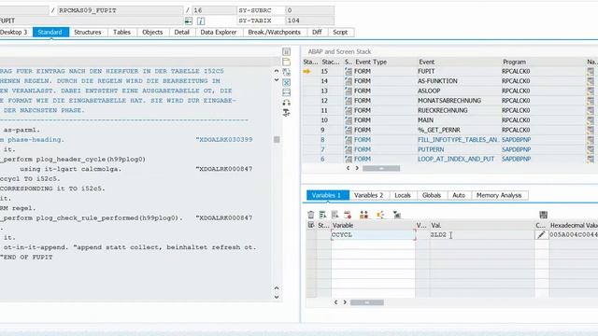Viewport: 598px width, 336px height.
Task: Click the horizontal scrollbar thumb under the stack table
Action: [381, 168]
